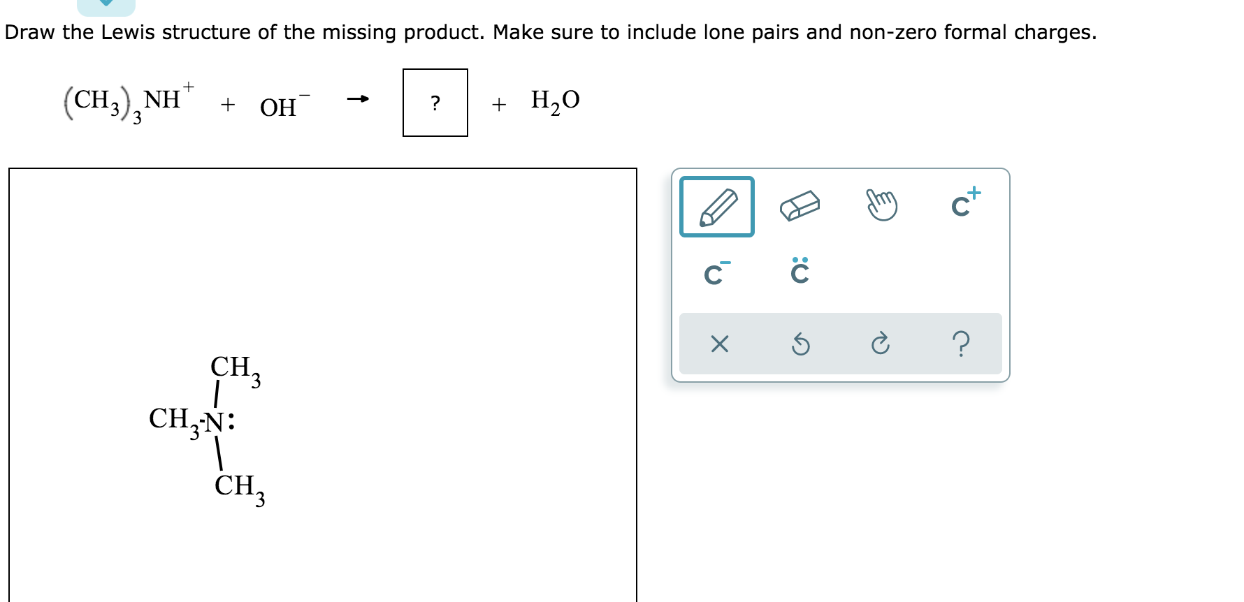
Task: Select the negative formal charge tool
Action: click(716, 272)
